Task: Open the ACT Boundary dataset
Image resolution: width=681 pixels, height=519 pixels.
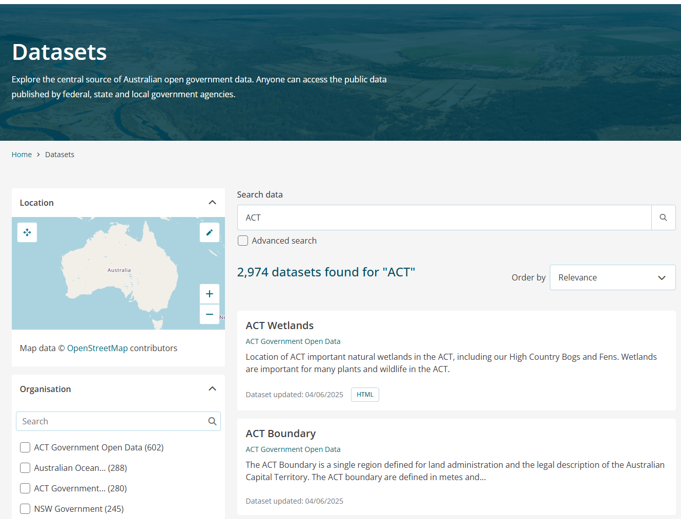Action: click(280, 434)
